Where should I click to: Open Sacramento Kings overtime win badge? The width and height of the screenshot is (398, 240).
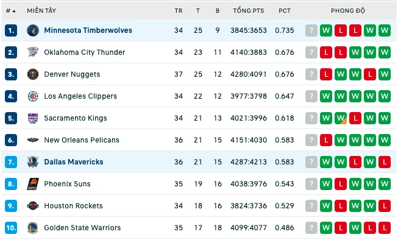coord(340,118)
